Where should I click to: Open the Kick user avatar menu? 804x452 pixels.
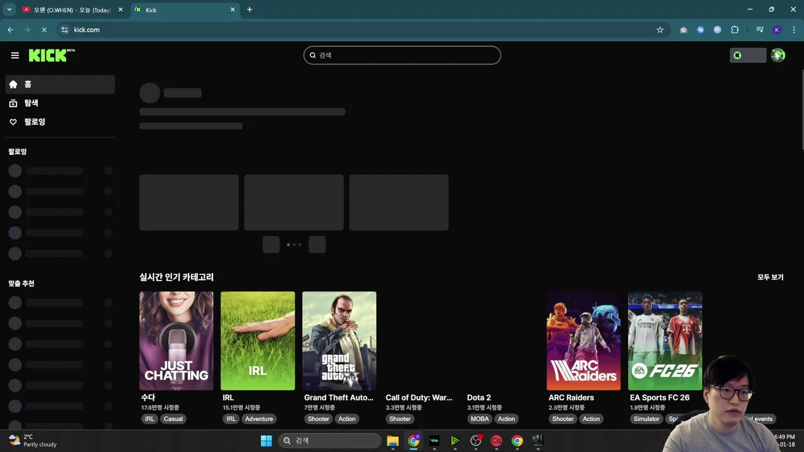coord(778,55)
